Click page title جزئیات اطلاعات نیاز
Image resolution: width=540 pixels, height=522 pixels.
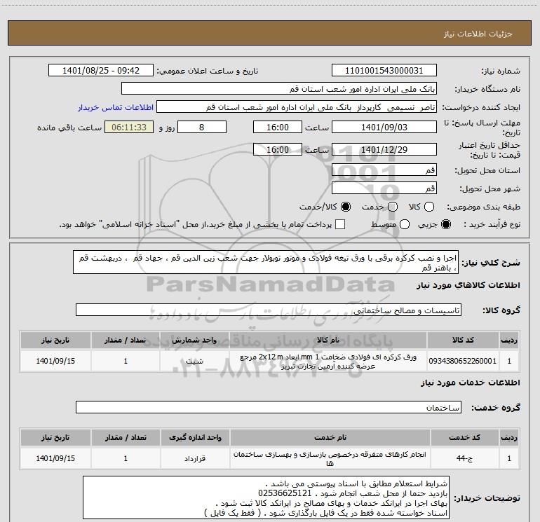coord(478,34)
